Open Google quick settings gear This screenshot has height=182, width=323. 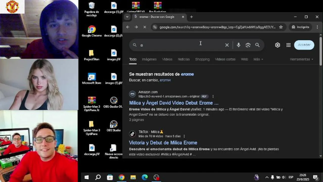(x=278, y=45)
